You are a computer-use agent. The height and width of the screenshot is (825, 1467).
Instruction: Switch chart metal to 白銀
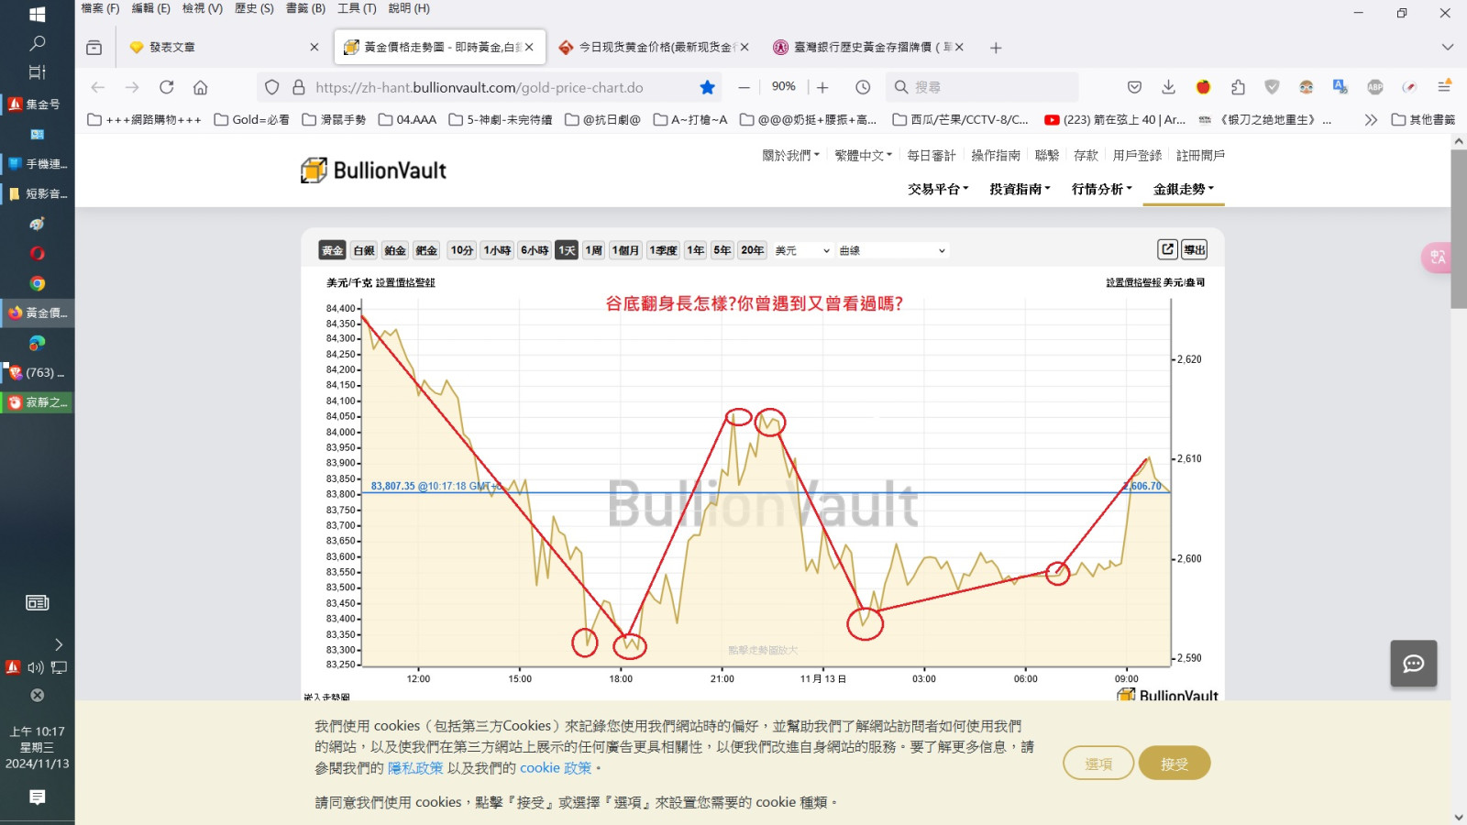[364, 250]
